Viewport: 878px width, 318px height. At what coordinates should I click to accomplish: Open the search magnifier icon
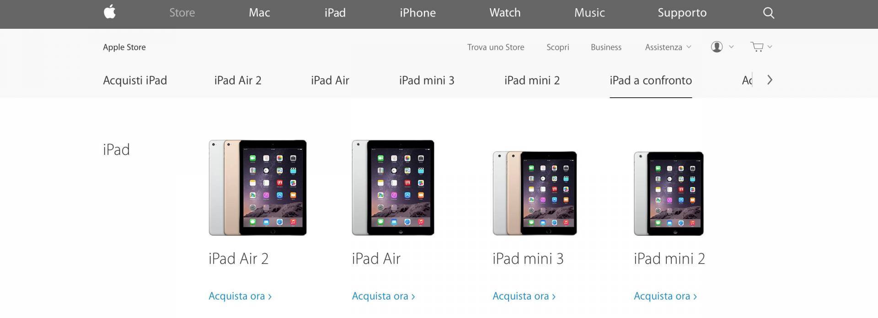769,13
